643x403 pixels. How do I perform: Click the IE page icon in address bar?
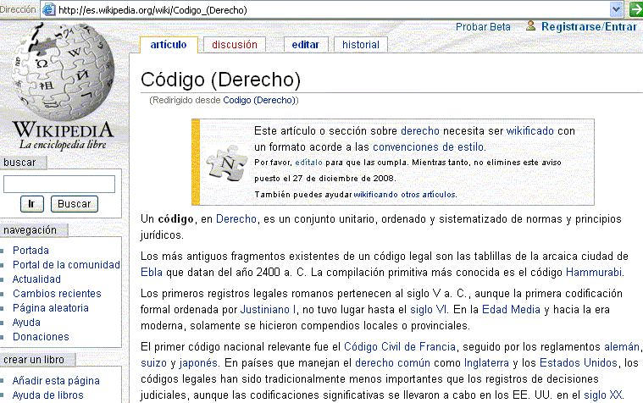click(x=49, y=9)
